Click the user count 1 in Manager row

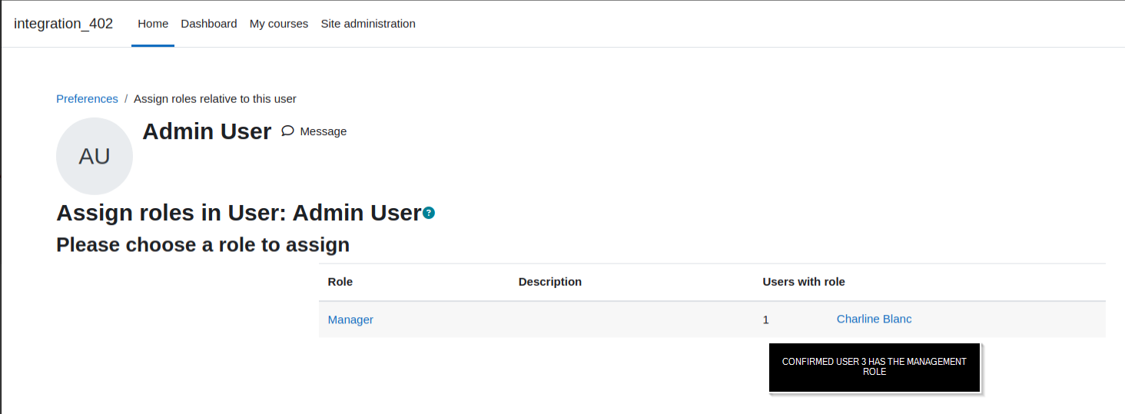[x=765, y=320]
